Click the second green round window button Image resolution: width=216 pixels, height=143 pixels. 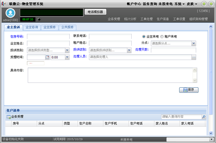coord(211,4)
